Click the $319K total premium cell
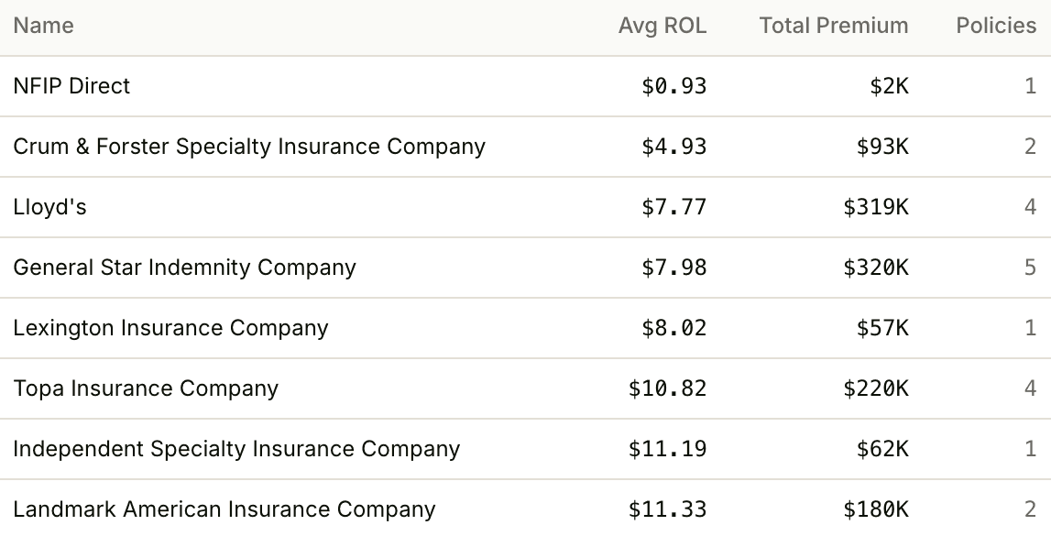The image size is (1051, 536). (x=876, y=207)
